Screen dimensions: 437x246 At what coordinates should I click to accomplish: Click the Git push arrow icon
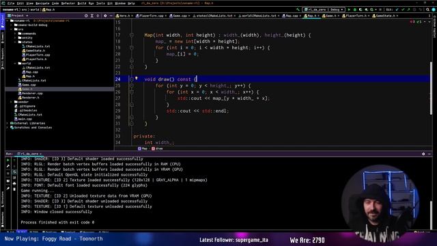(x=408, y=10)
